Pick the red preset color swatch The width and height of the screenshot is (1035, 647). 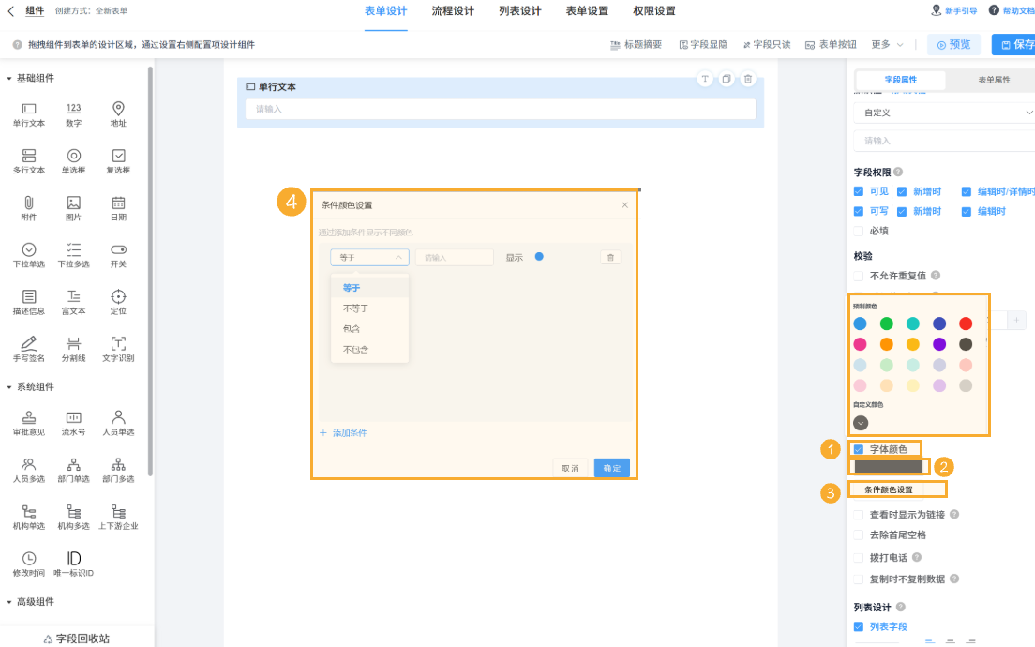tap(966, 323)
